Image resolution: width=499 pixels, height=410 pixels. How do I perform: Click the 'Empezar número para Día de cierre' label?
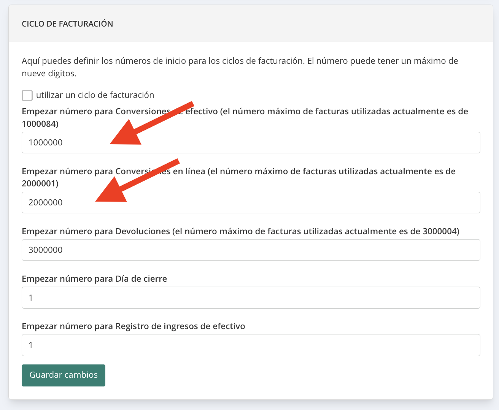(94, 279)
